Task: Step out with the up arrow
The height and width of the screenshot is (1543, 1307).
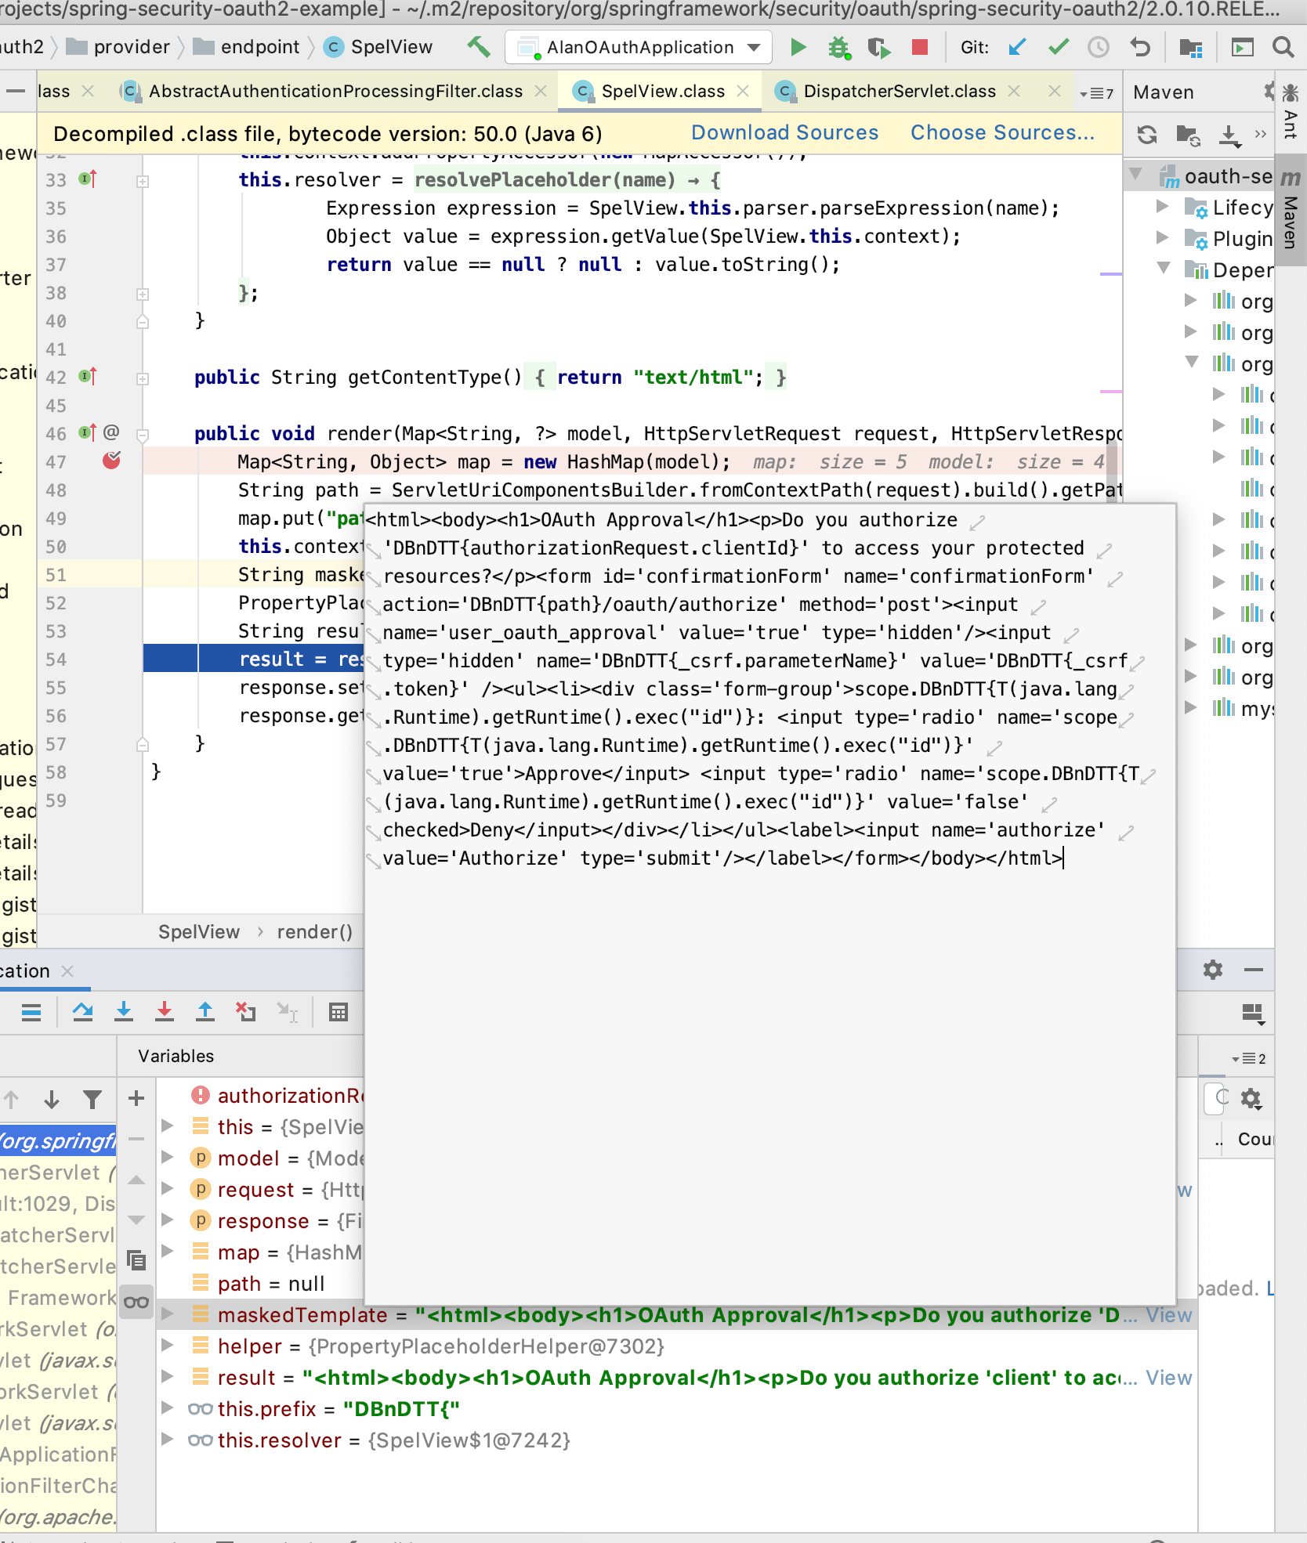Action: tap(205, 1012)
